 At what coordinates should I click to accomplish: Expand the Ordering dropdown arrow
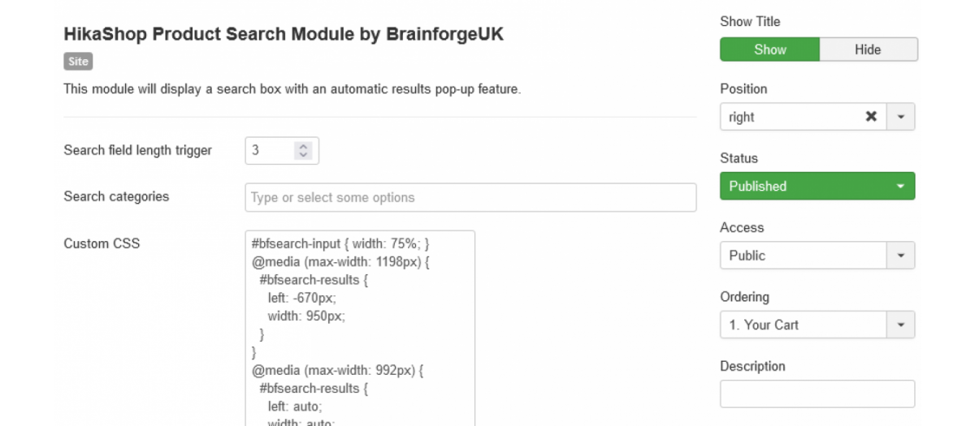pyautogui.click(x=900, y=325)
